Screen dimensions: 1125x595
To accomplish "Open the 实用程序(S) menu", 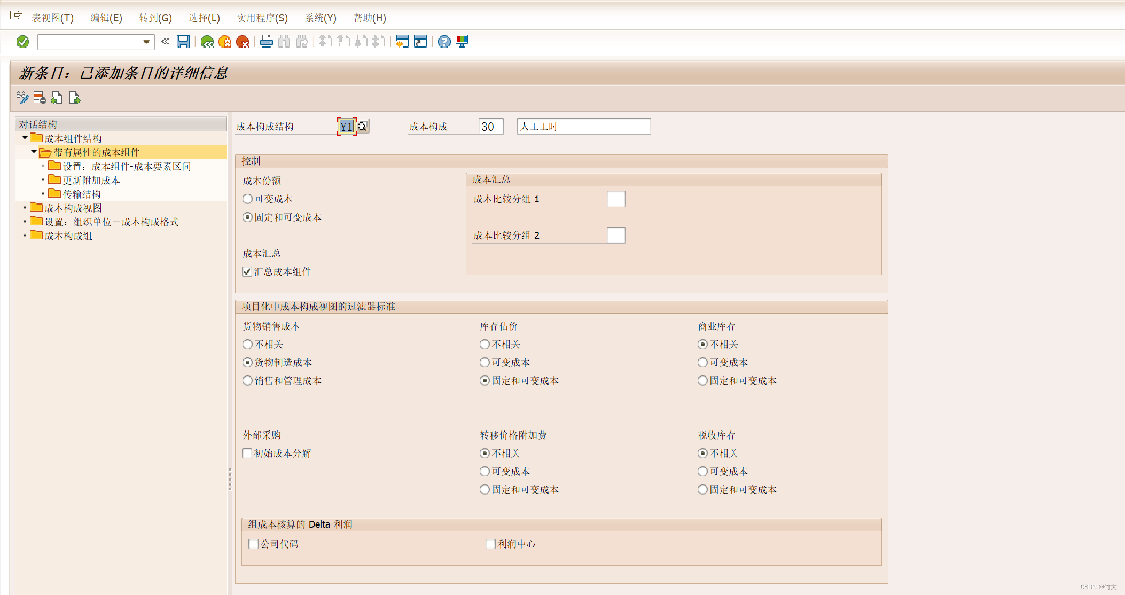I will 262,18.
